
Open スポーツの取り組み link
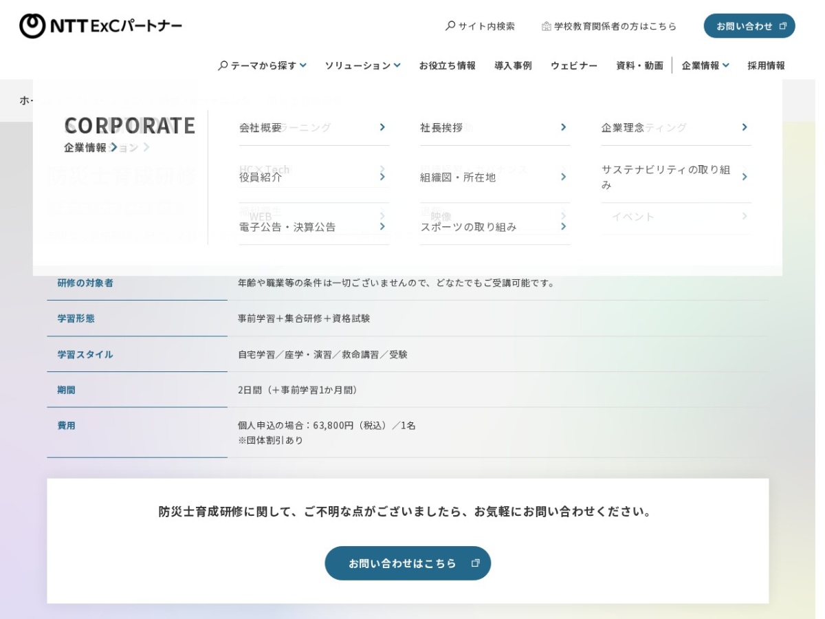pos(495,226)
